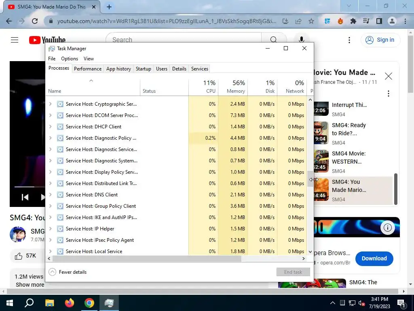Go back in Chrome browser
Screen dimensions: 414x311
point(9,21)
